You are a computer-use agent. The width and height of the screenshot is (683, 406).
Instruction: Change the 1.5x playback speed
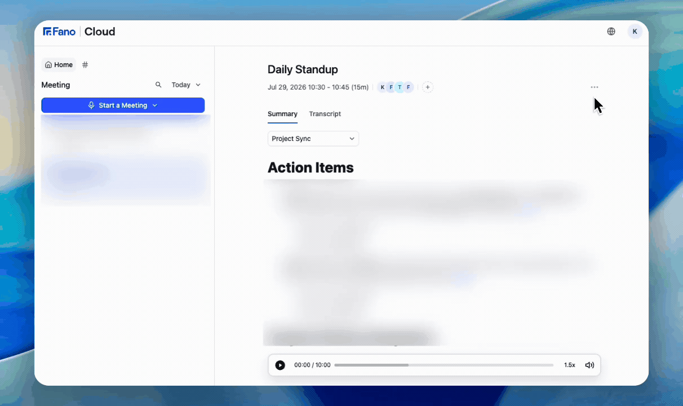[570, 365]
